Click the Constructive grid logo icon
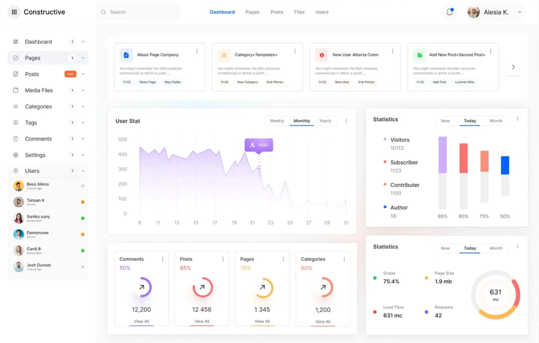The height and width of the screenshot is (343, 539). click(14, 12)
